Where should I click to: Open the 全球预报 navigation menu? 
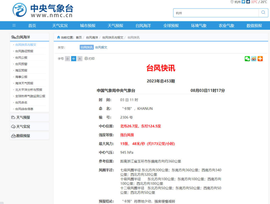click(171, 25)
